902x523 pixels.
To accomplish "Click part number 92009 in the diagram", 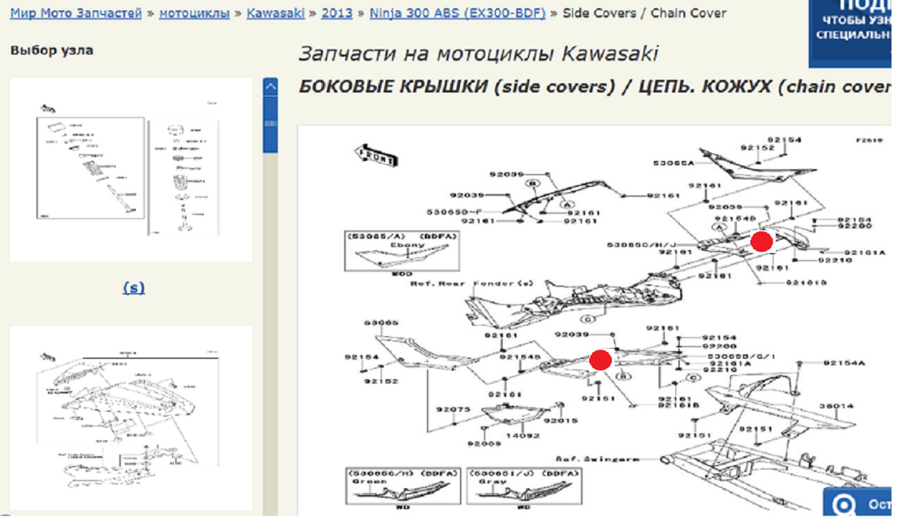I will pyautogui.click(x=484, y=444).
